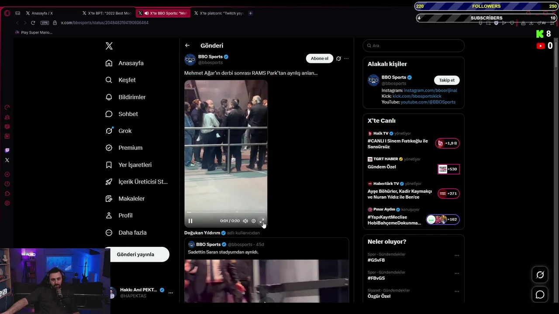The width and height of the screenshot is (559, 314).
Task: Open the Twitch panel in the sidebar
Action: tap(7, 150)
